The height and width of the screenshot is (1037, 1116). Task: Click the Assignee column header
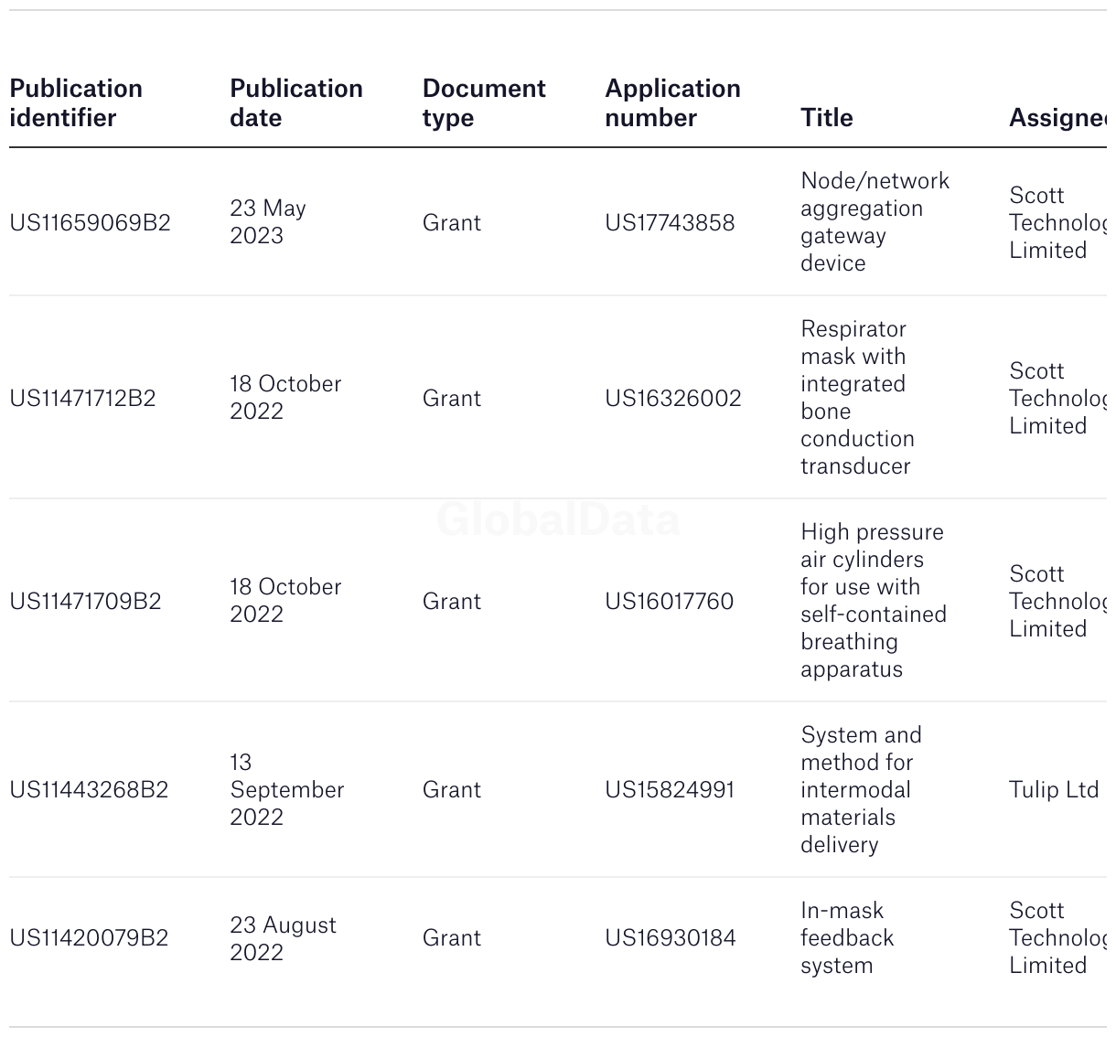pyautogui.click(x=1057, y=117)
